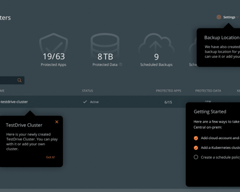
Task: Sort by the STATUS column header
Action: (x=87, y=90)
